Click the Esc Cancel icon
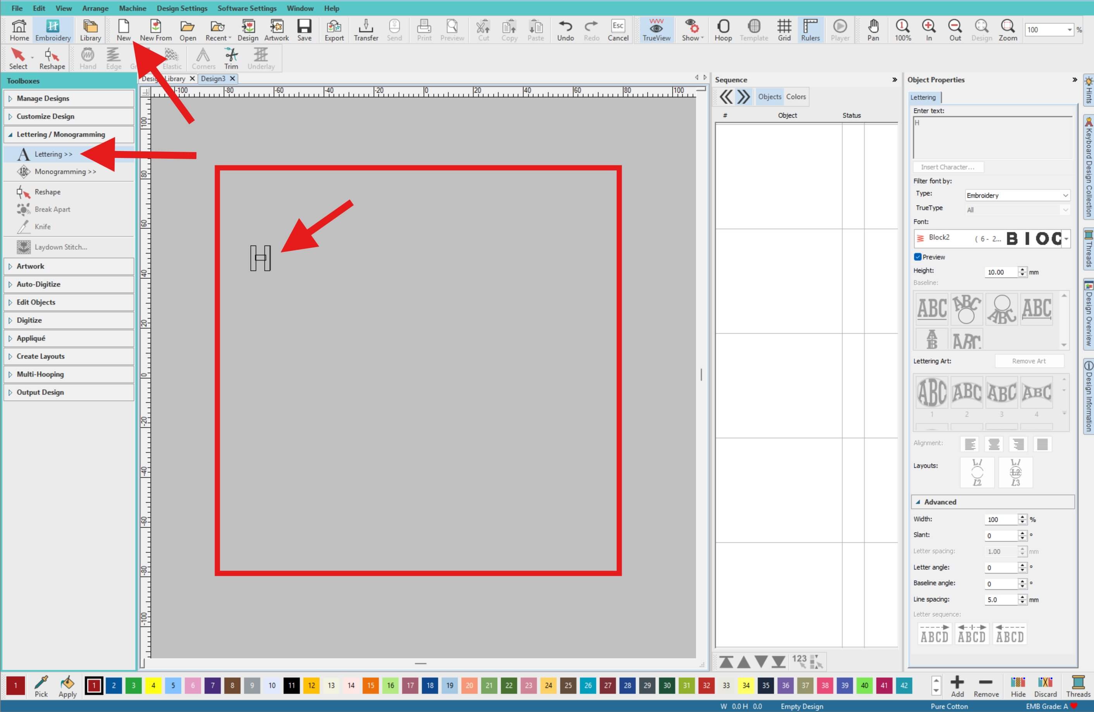1094x712 pixels. [x=618, y=30]
